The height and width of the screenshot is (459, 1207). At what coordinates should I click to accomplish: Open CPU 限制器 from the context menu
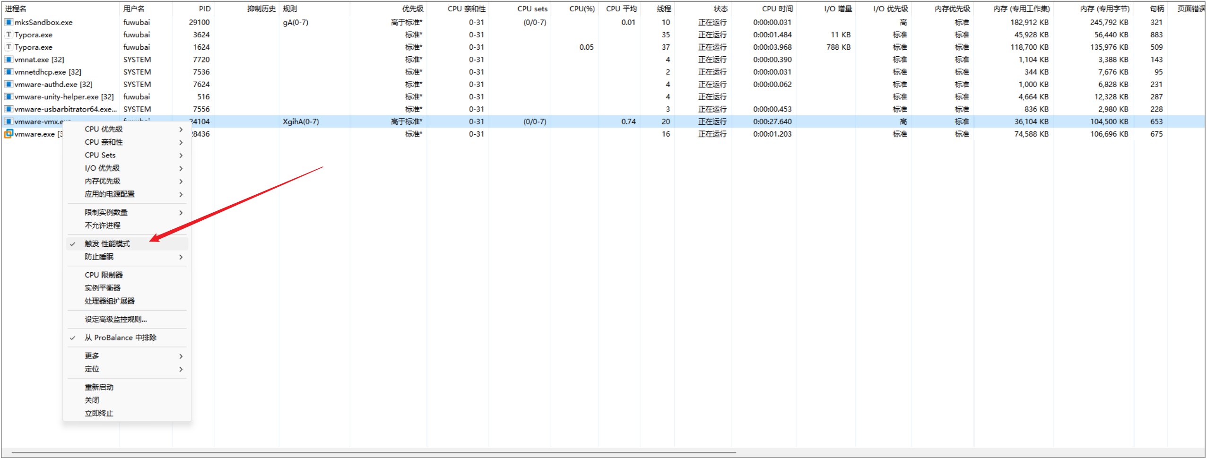pyautogui.click(x=128, y=275)
